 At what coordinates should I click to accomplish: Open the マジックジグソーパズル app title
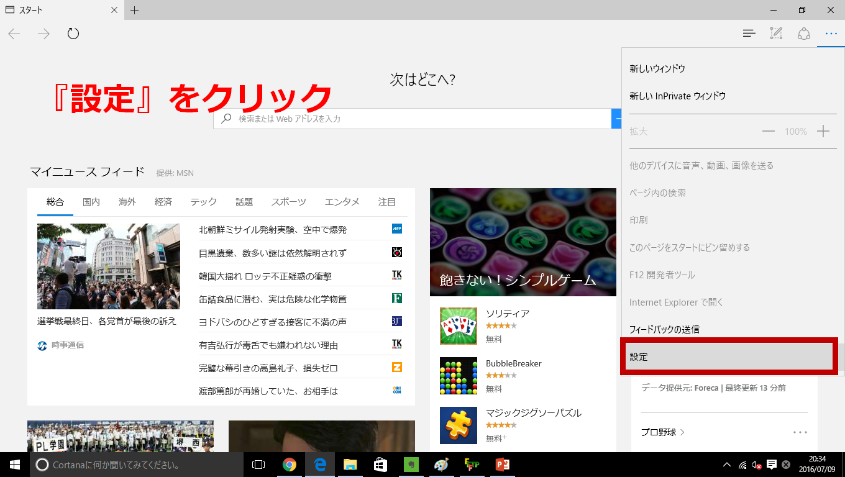[x=534, y=413]
